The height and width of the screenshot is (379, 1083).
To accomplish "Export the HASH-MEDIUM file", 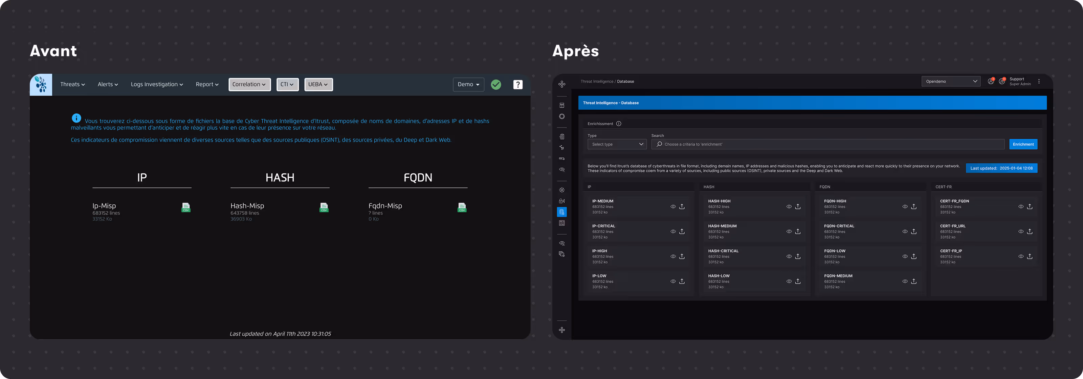I will pyautogui.click(x=798, y=231).
